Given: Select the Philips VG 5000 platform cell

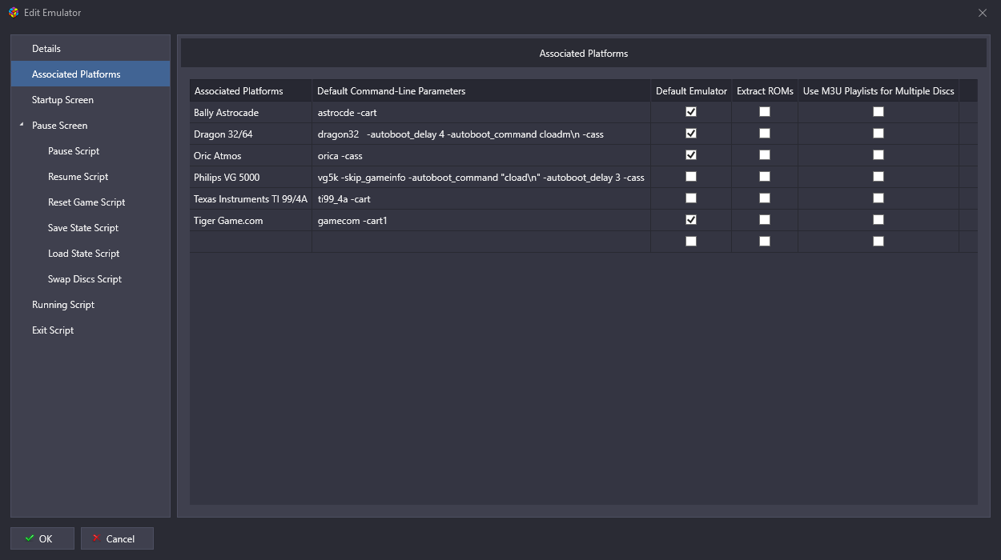Looking at the screenshot, I should click(251, 178).
